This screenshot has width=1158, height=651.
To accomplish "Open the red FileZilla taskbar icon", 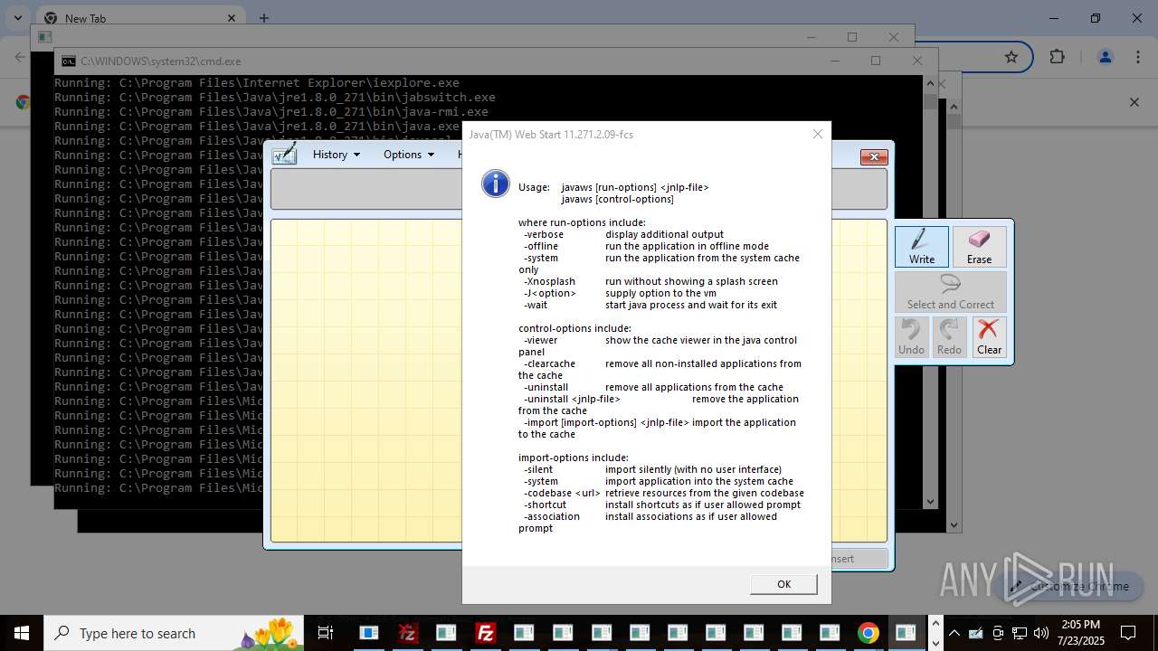I will (486, 633).
